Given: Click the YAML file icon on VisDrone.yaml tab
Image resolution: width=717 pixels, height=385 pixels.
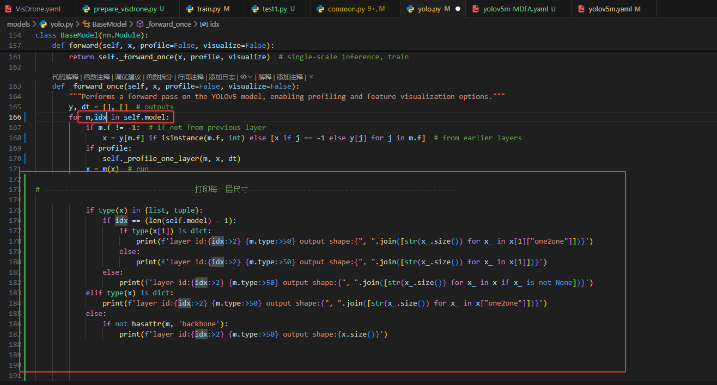Looking at the screenshot, I should (8, 9).
